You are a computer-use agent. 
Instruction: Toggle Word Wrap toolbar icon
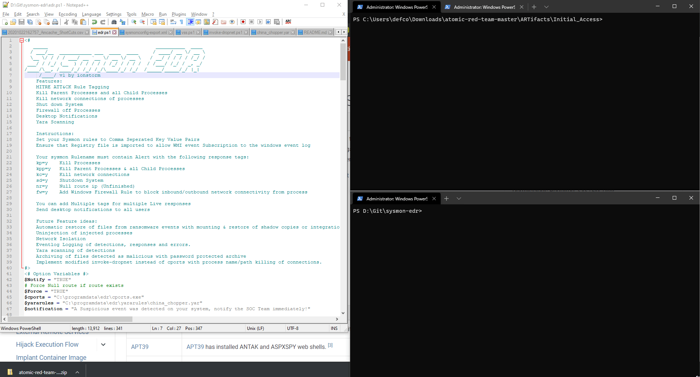click(173, 22)
